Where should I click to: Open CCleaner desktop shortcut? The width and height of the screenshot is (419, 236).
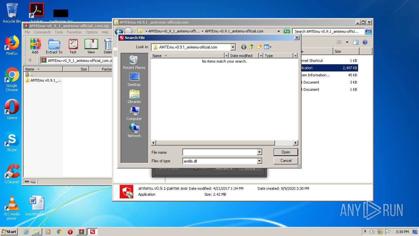coord(12,174)
